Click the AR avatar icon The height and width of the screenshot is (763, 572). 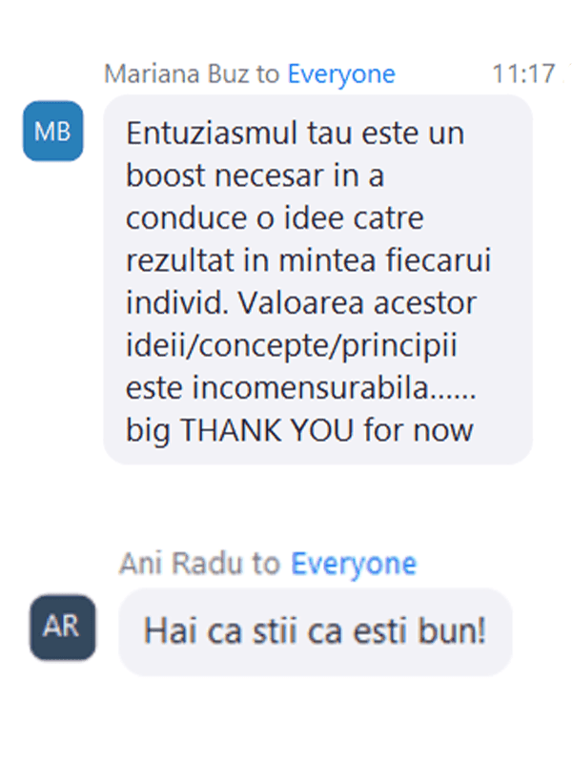(63, 627)
